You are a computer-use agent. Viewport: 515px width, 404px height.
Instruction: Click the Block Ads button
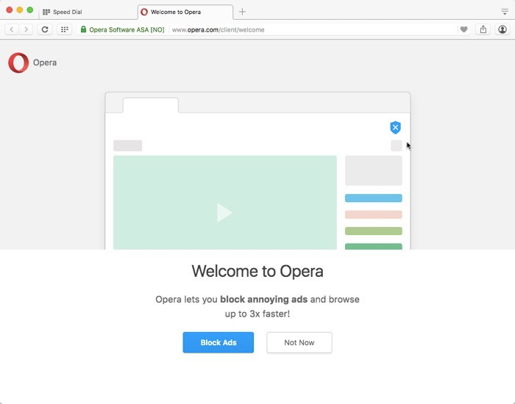coord(219,342)
